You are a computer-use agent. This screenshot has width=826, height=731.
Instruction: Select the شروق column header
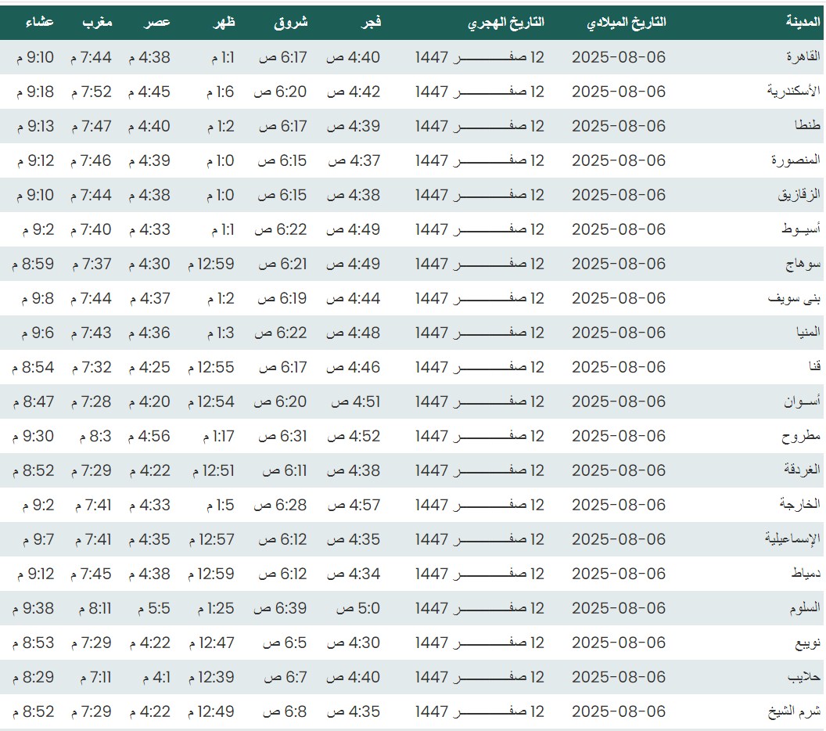click(x=291, y=22)
